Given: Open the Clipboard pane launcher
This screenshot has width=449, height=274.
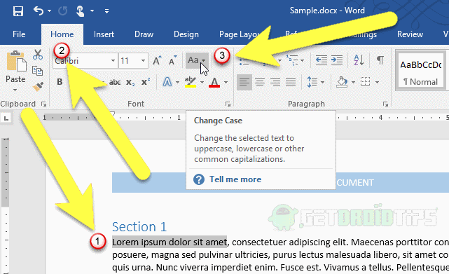Looking at the screenshot, I should pos(43,104).
